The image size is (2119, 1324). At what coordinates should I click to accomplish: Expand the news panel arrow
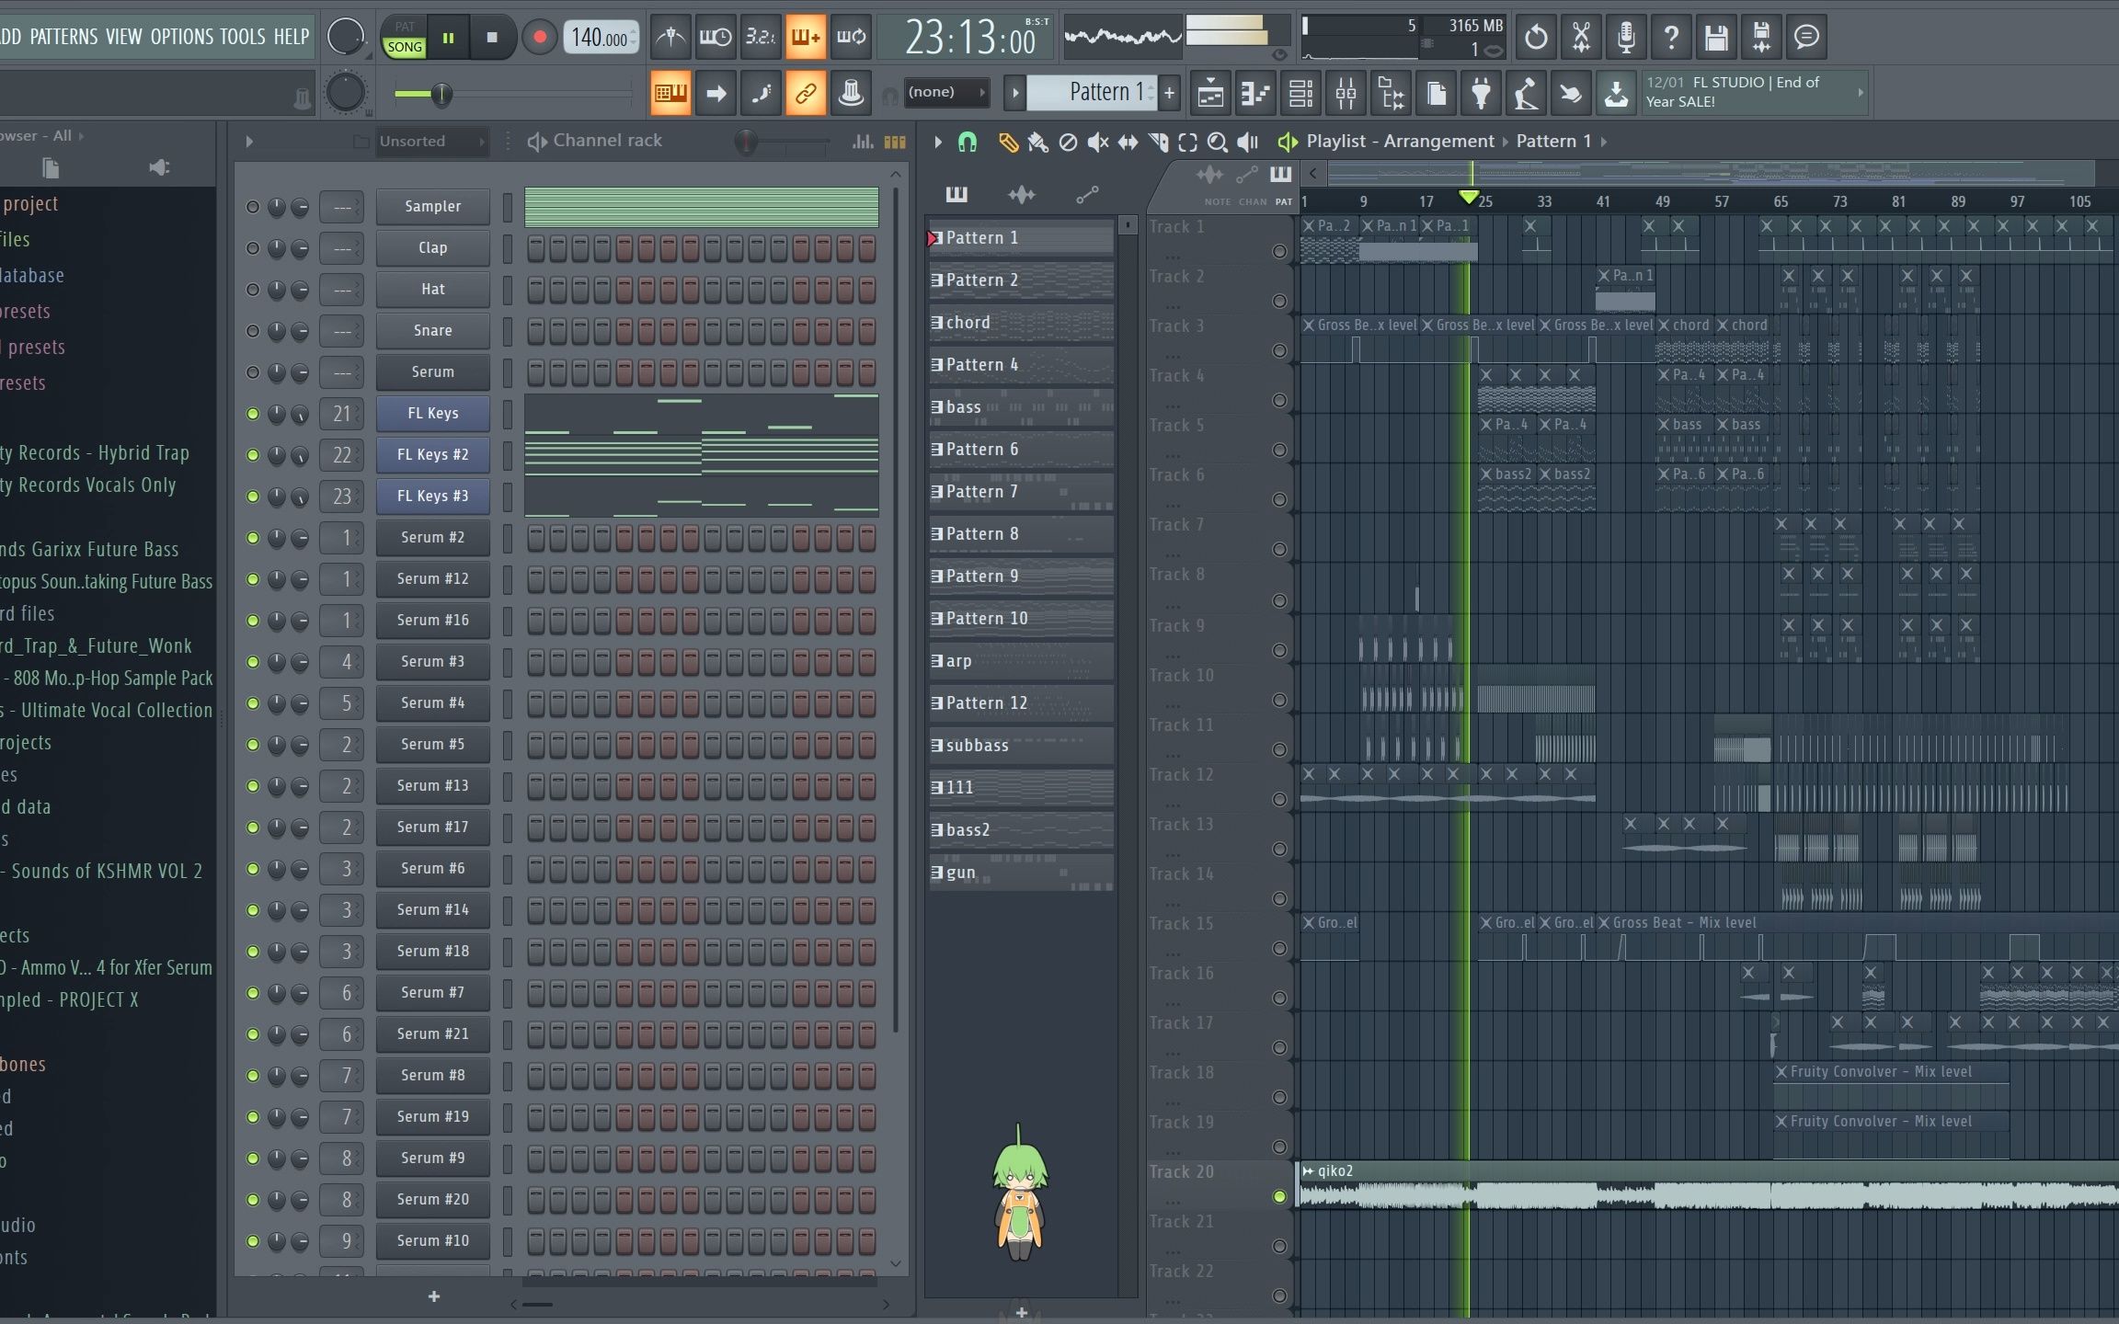(1861, 92)
